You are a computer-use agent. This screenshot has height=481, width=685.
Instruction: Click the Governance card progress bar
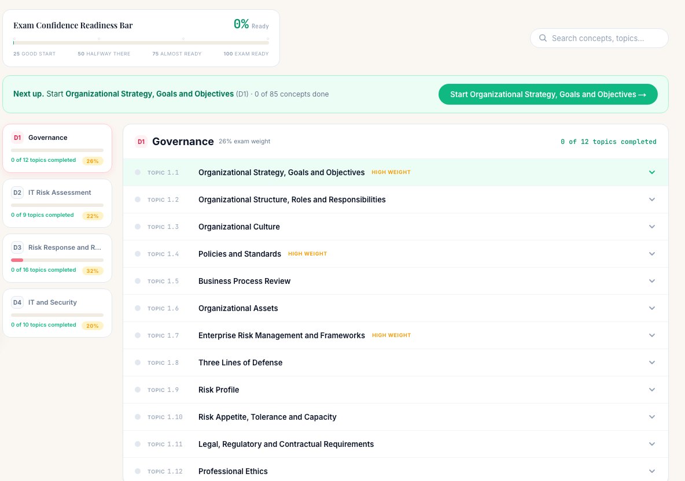(57, 150)
